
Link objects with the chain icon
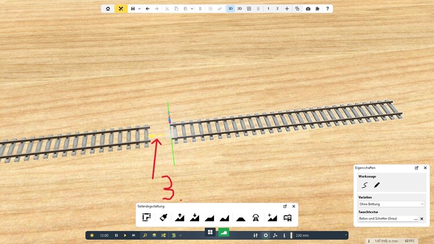click(220, 9)
